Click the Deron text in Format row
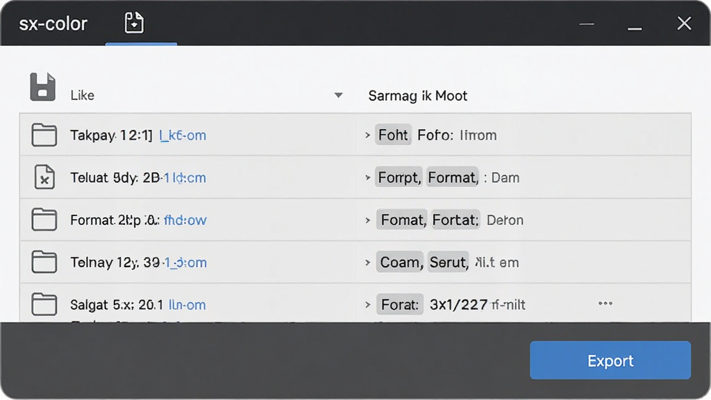Screen dimensions: 711x400 pos(505,220)
